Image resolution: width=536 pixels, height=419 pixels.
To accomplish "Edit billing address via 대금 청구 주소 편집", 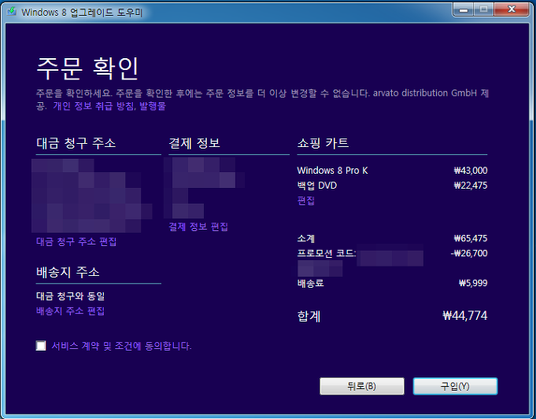I will (x=76, y=242).
